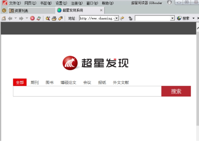The width and height of the screenshot is (199, 142).
Task: Click the main search input field
Action: coord(87,91)
